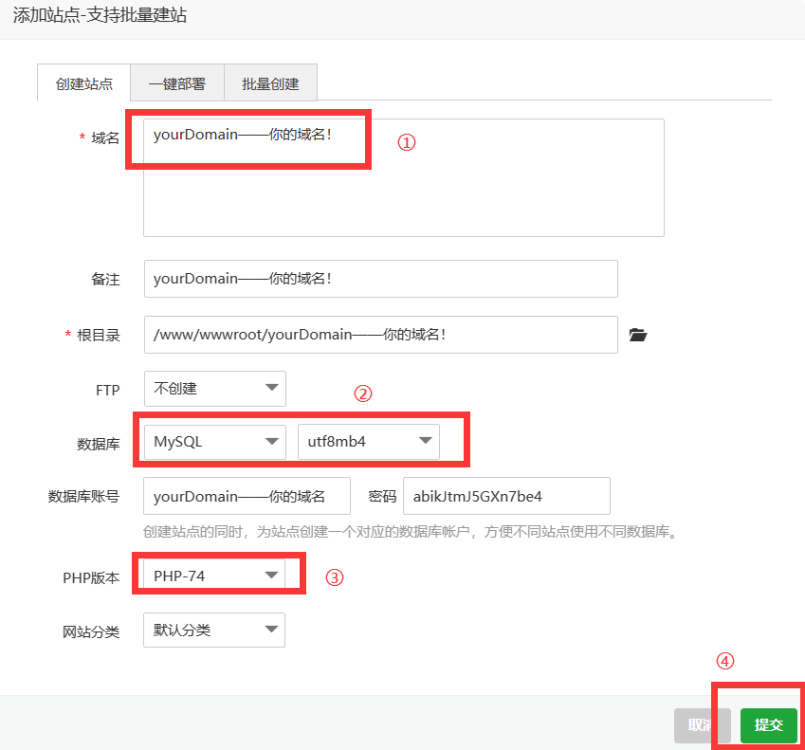Screen dimensions: 805x750
Task: Open the folder browser for root directory
Action: [637, 335]
